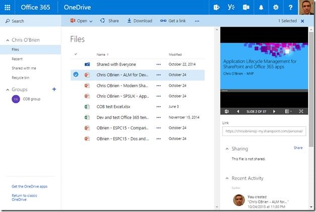Open Outlook icon in header
316x212 pixels.
click(246, 8)
